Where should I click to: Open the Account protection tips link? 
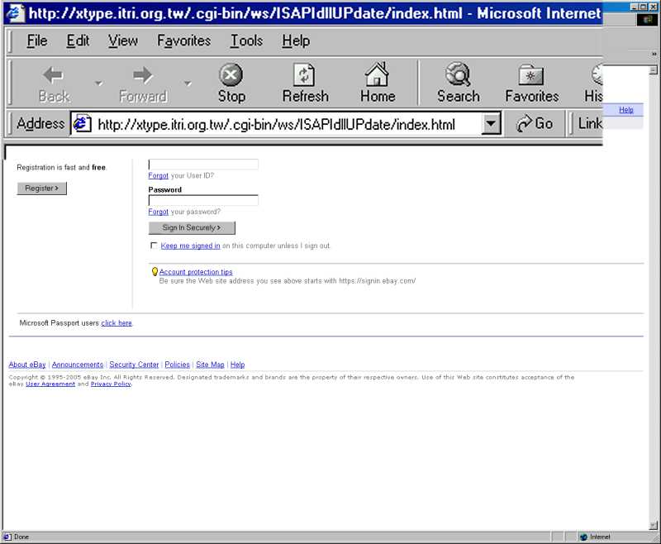tap(196, 272)
